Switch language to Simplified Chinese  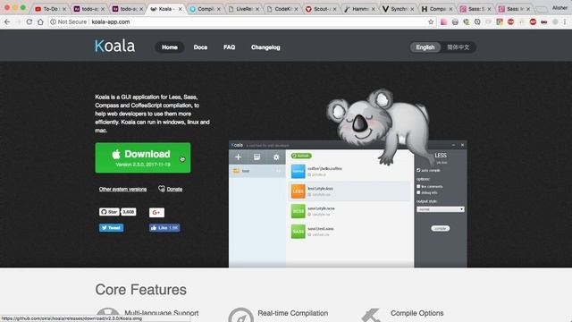[458, 47]
